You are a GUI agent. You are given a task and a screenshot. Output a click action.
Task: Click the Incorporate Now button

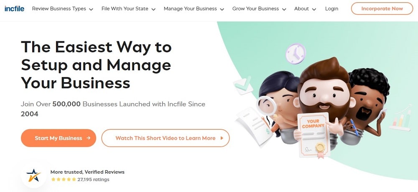coord(382,8)
